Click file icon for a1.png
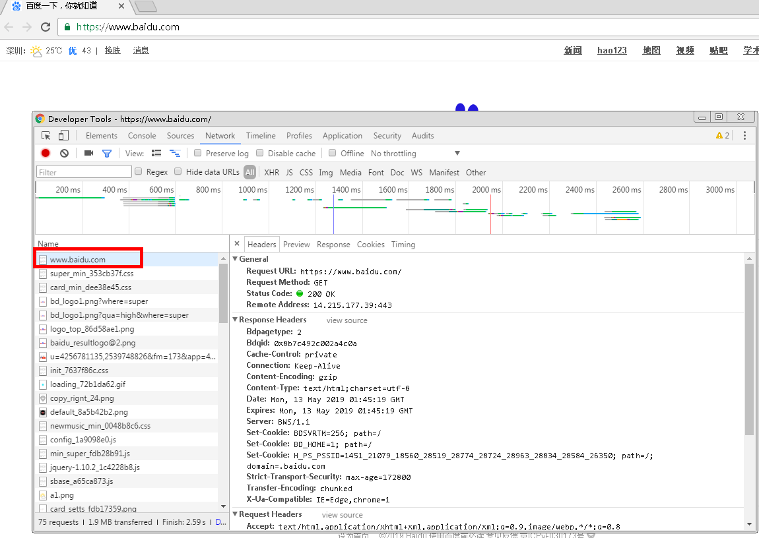 pyautogui.click(x=43, y=495)
